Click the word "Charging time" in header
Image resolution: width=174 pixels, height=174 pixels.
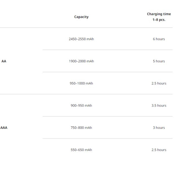159,14
